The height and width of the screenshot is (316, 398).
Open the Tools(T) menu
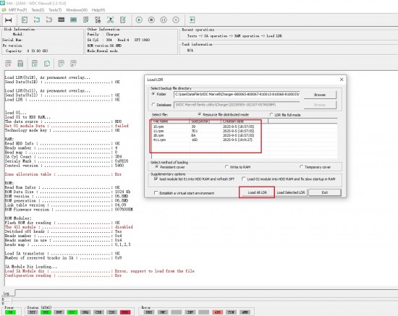click(55, 10)
